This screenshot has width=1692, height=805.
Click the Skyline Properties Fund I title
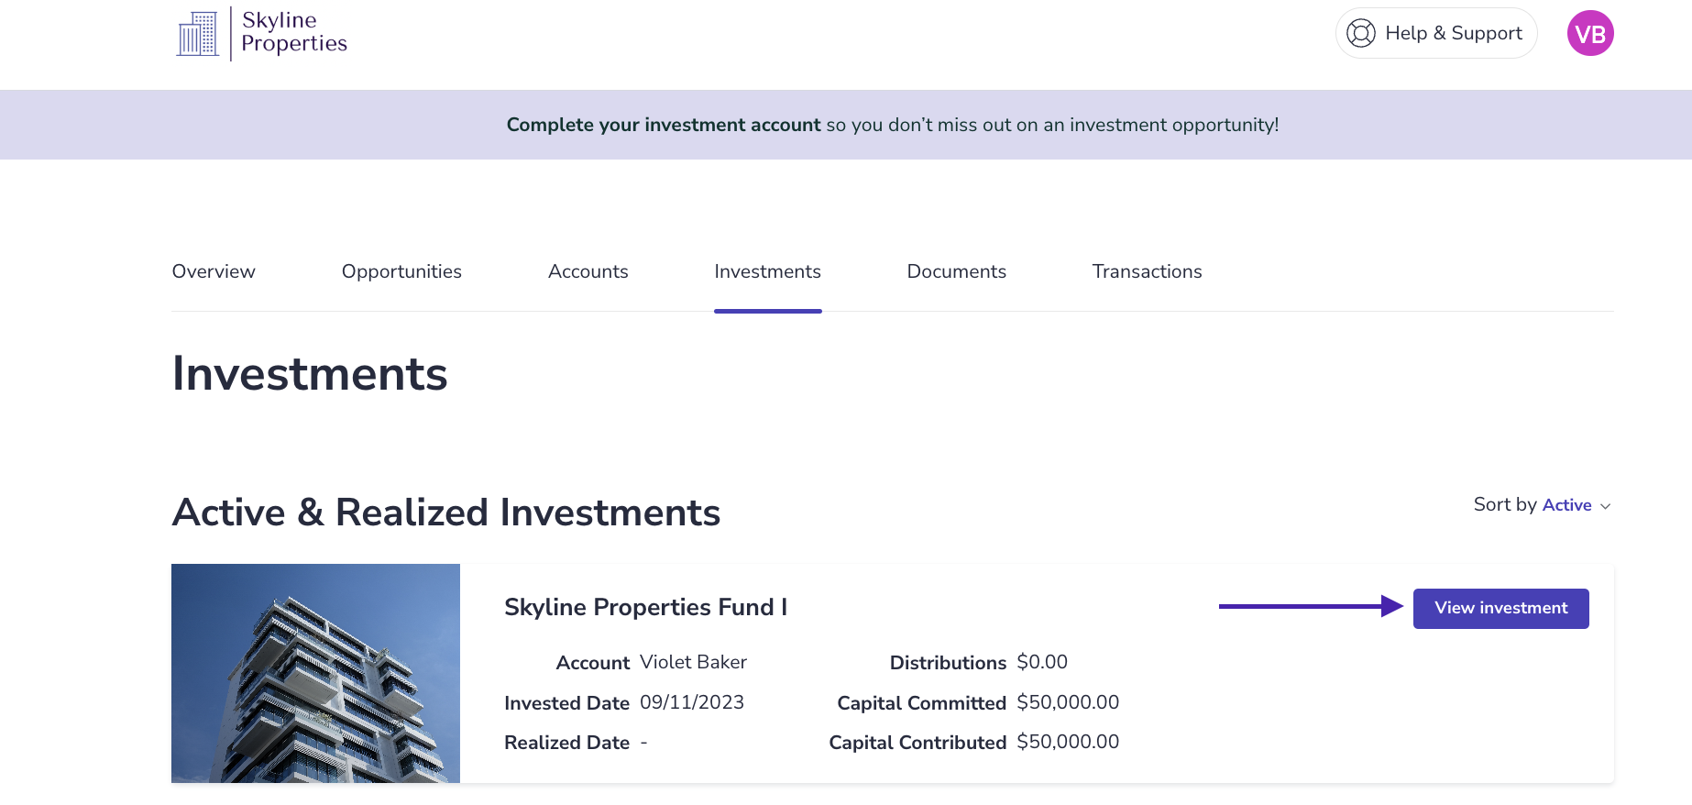646,607
